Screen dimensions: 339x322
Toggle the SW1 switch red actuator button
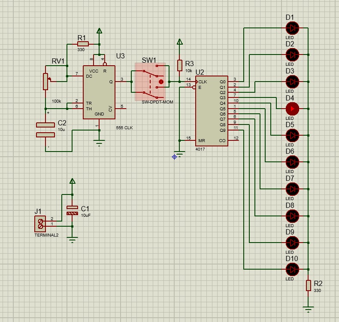(x=161, y=82)
